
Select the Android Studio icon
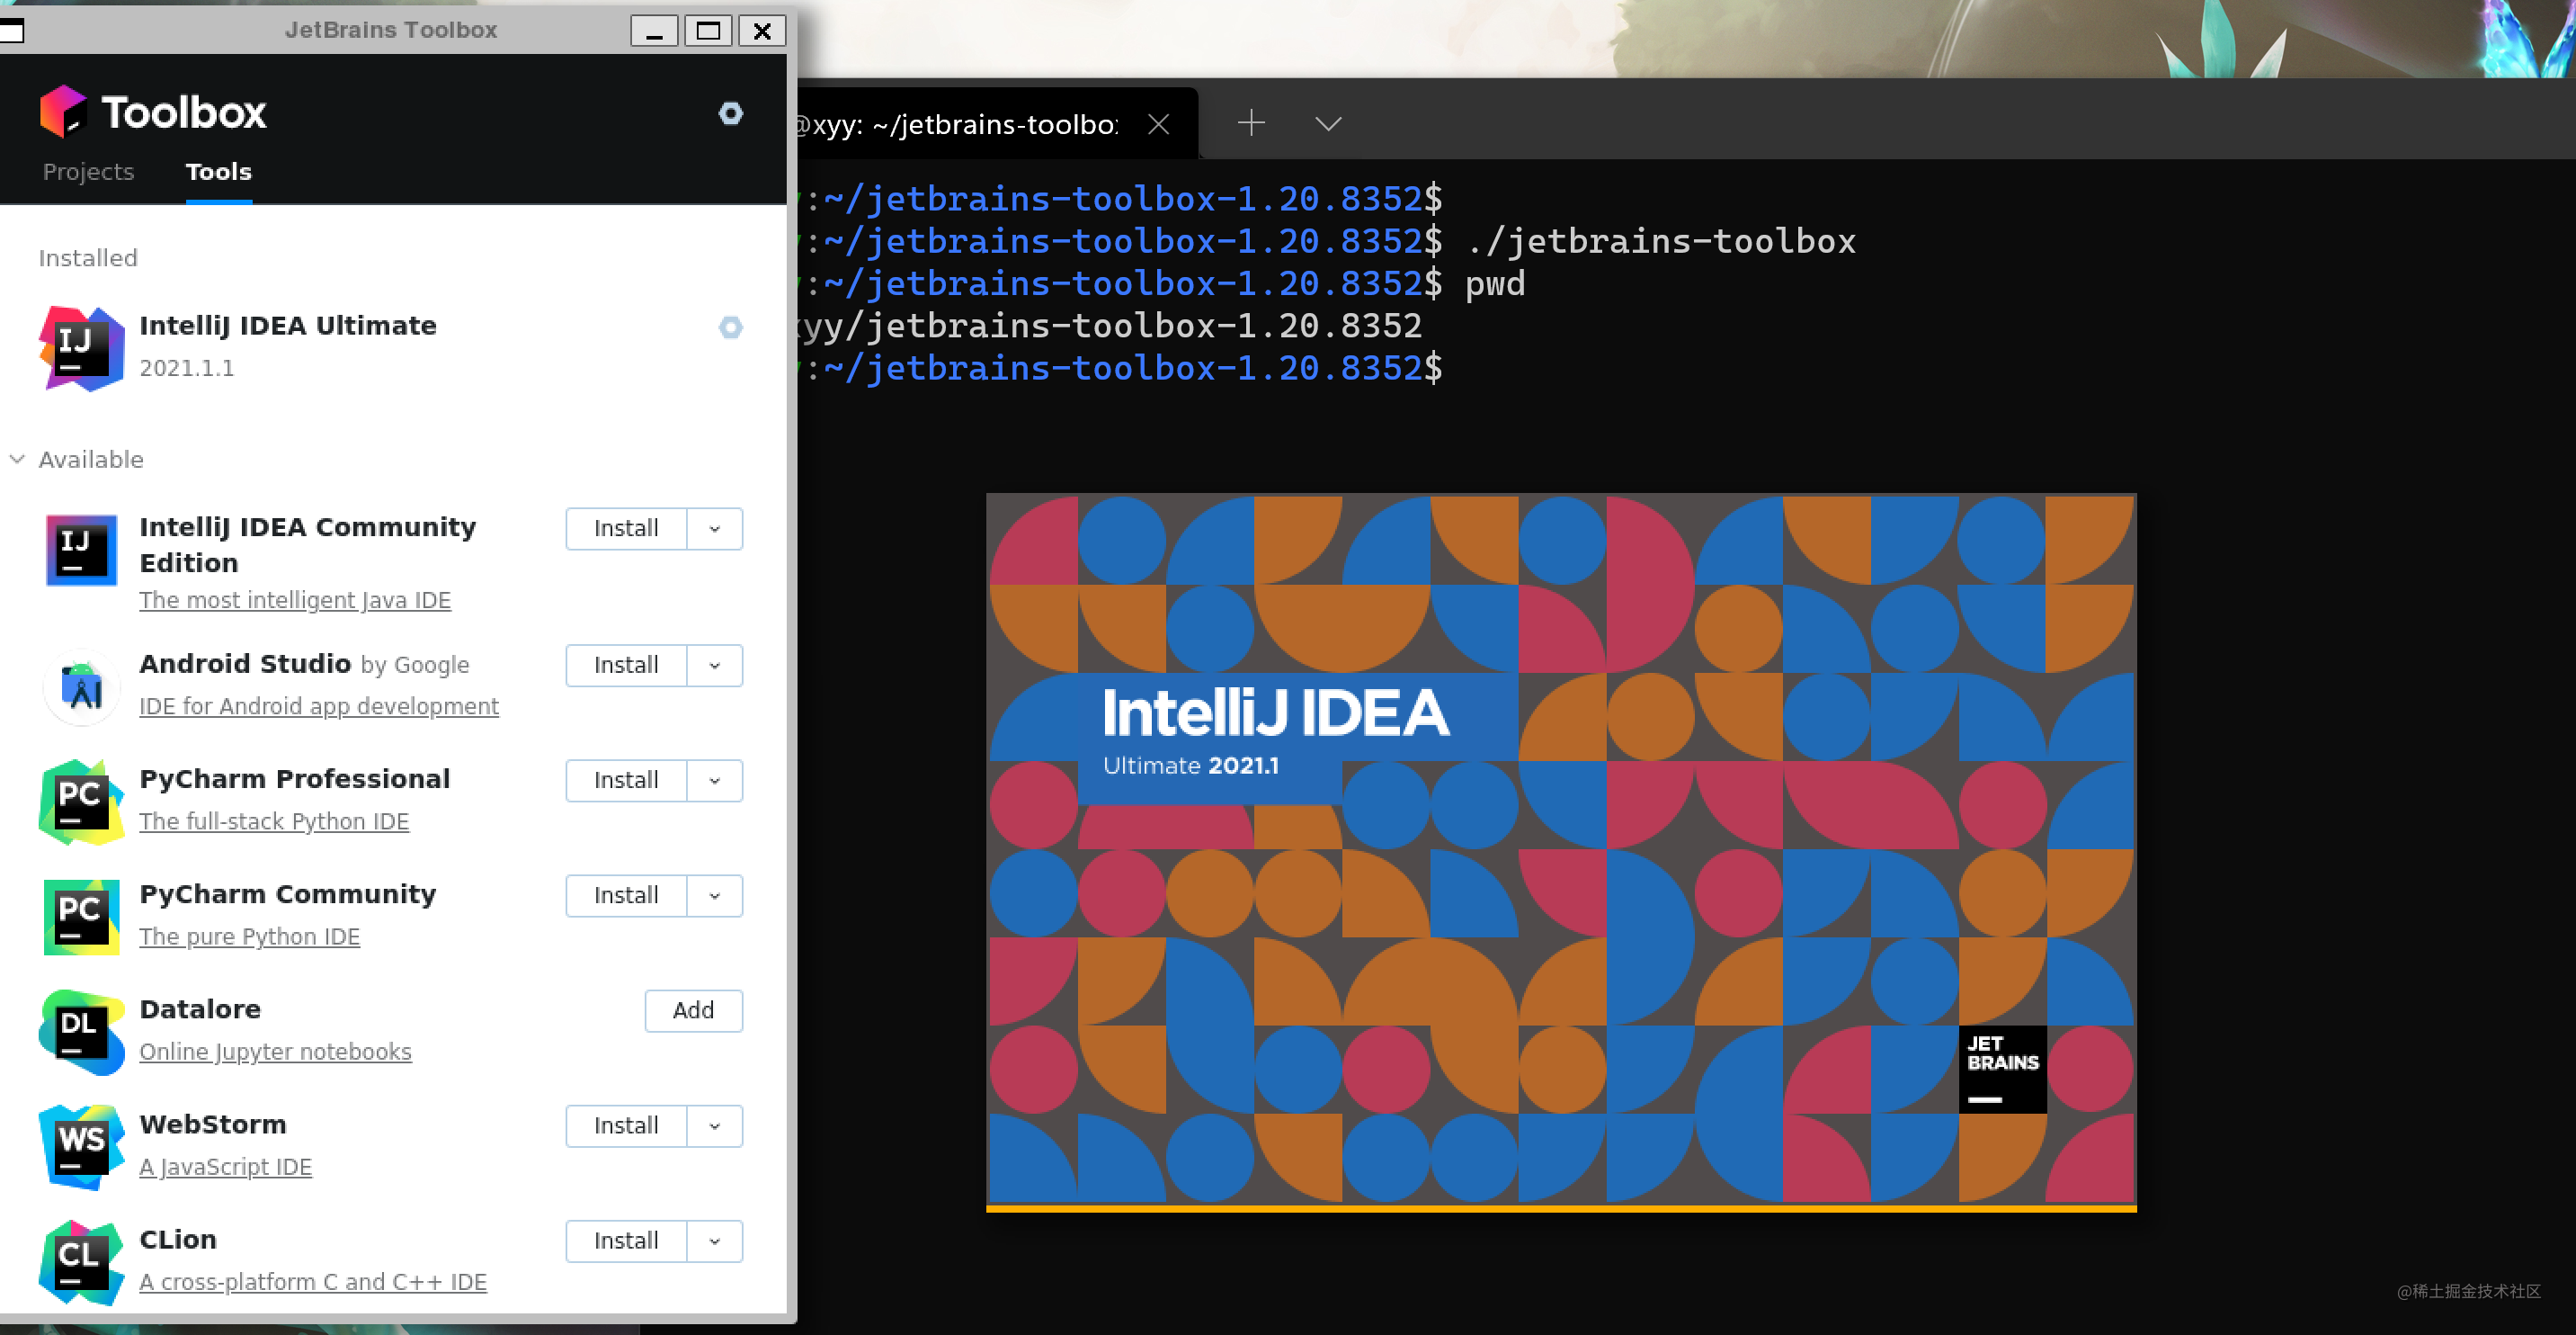[80, 686]
